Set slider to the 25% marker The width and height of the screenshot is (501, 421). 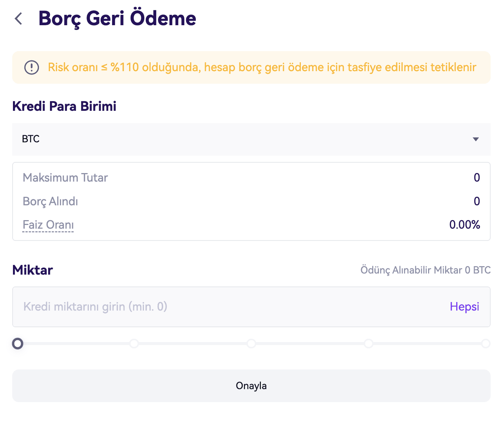click(134, 344)
